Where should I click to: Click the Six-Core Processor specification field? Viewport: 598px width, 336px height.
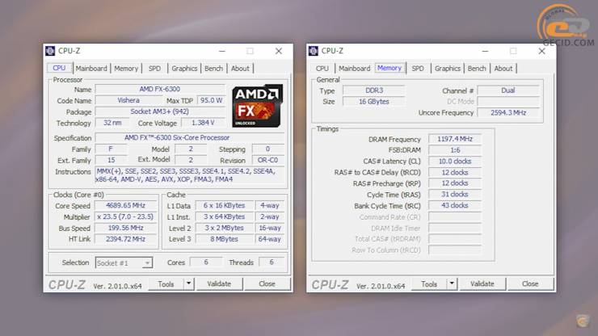tap(190, 137)
